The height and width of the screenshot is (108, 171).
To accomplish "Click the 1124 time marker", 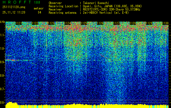I will click(68, 23).
